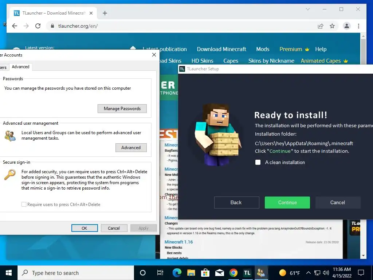This screenshot has height=280, width=373.
Task: Close the User Accounts dialog
Action: (154, 55)
